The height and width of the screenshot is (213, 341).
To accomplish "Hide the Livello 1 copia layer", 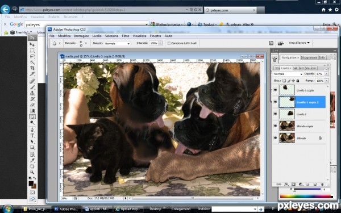I will pos(275,90).
